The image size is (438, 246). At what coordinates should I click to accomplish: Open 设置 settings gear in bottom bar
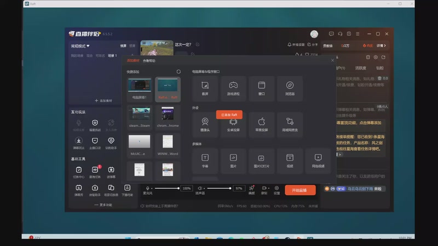(x=276, y=190)
